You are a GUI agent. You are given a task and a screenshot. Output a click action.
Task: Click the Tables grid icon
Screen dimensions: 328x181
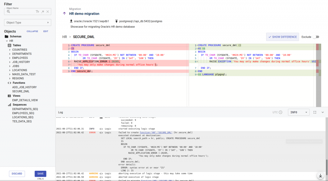pyautogui.click(x=9, y=45)
